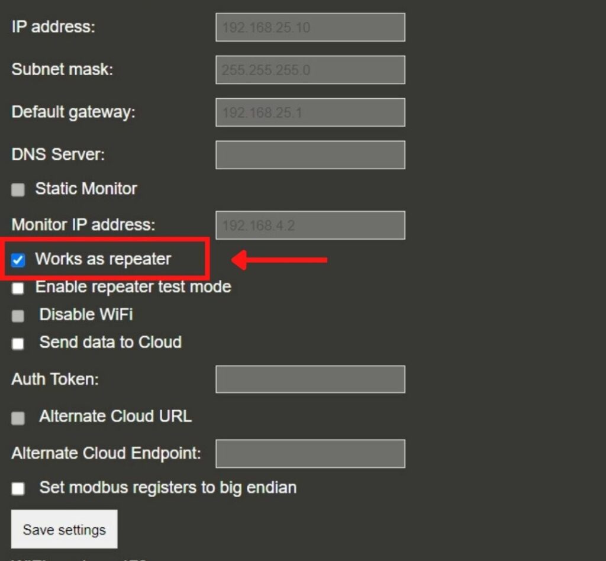This screenshot has height=561, width=606.
Task: Uncheck the Works as repeater checkbox
Action: pos(18,259)
